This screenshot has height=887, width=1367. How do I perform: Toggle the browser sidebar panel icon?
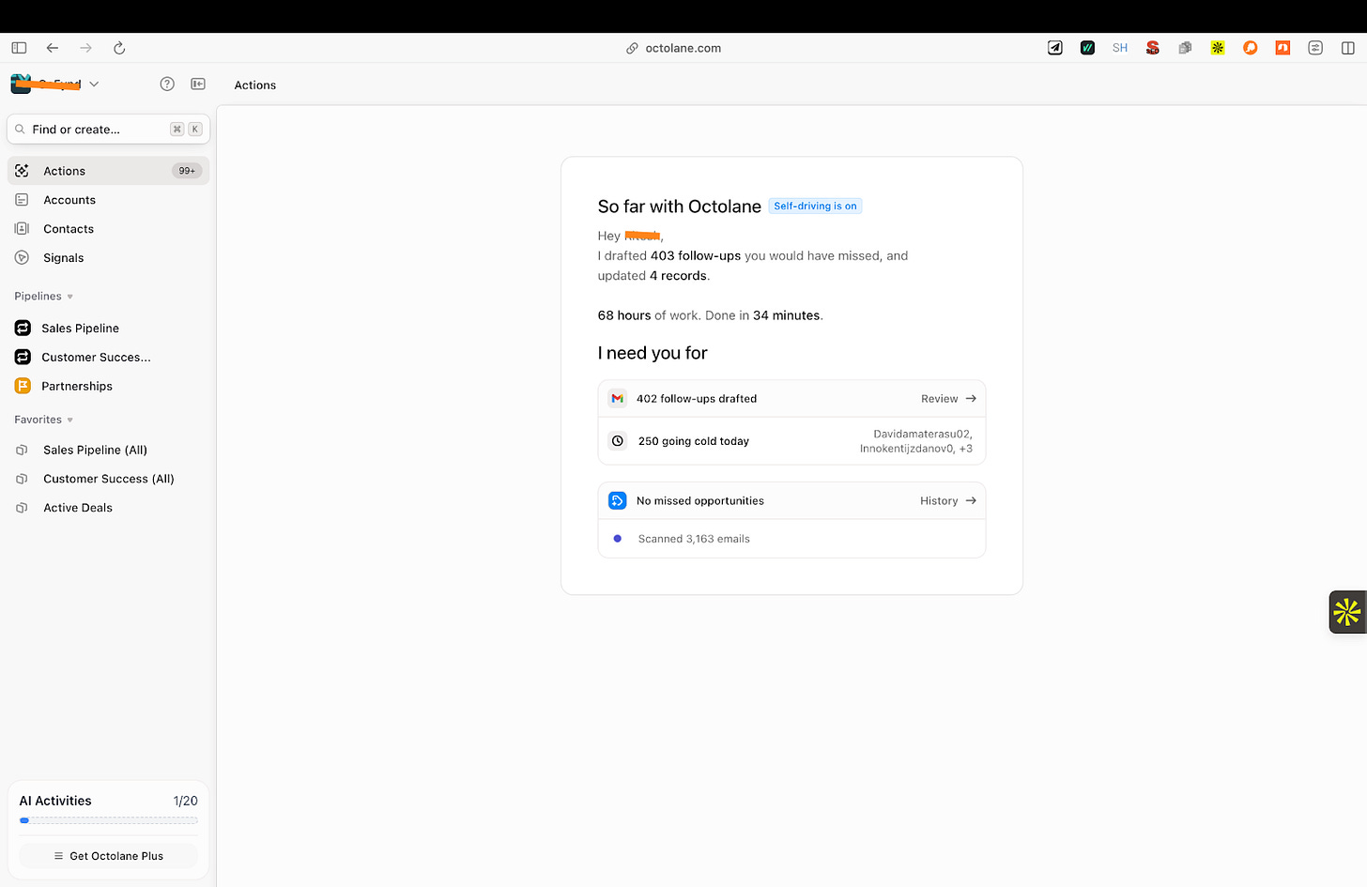tap(19, 48)
